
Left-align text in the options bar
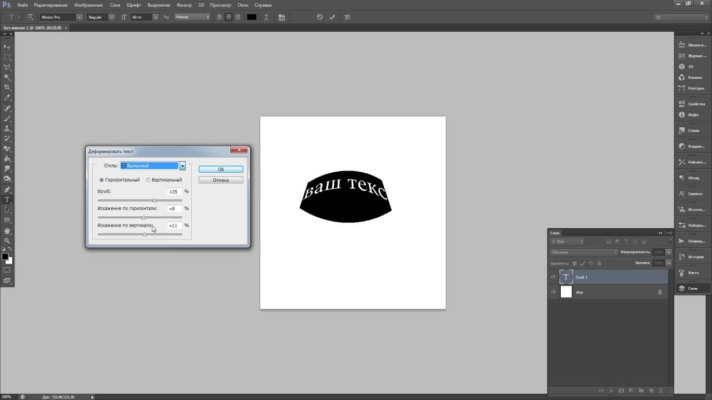coord(220,17)
